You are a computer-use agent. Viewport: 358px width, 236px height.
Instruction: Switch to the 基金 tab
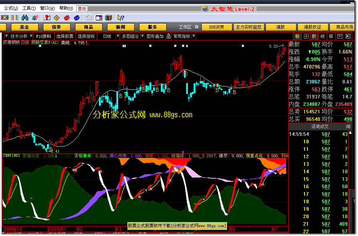point(25,27)
